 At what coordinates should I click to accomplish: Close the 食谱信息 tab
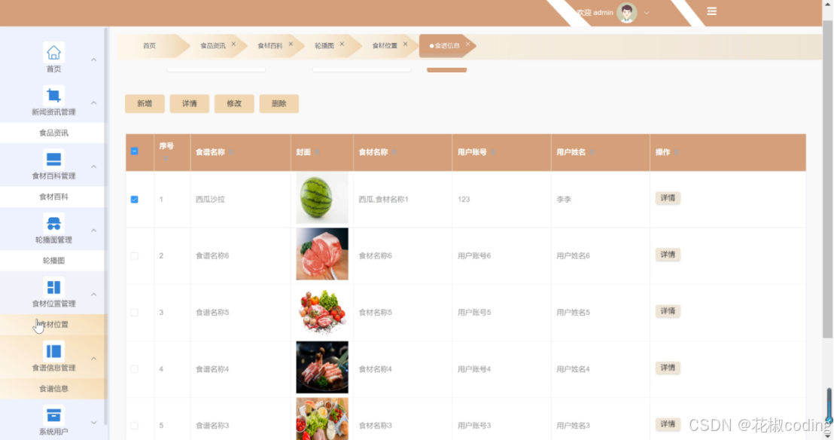468,44
